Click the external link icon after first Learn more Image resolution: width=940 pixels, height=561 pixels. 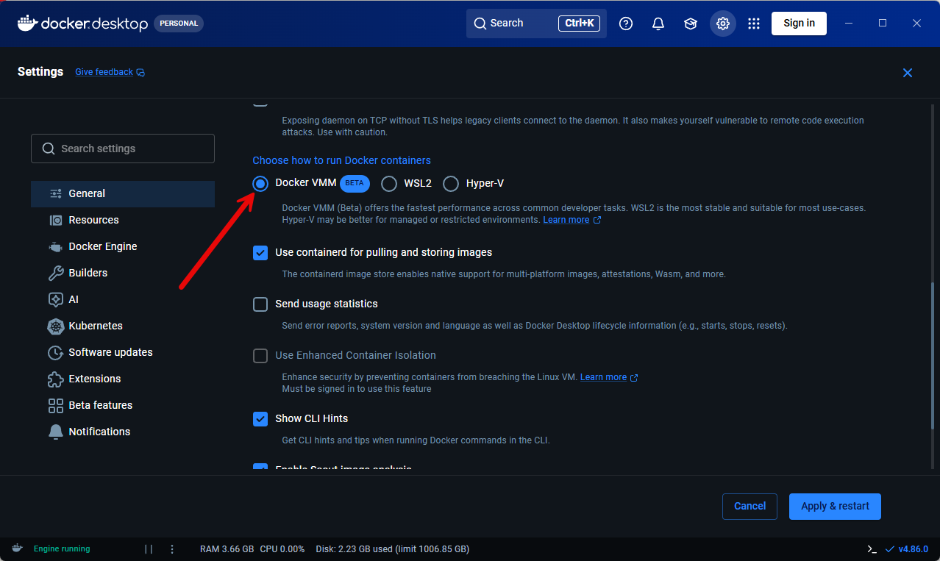(597, 220)
